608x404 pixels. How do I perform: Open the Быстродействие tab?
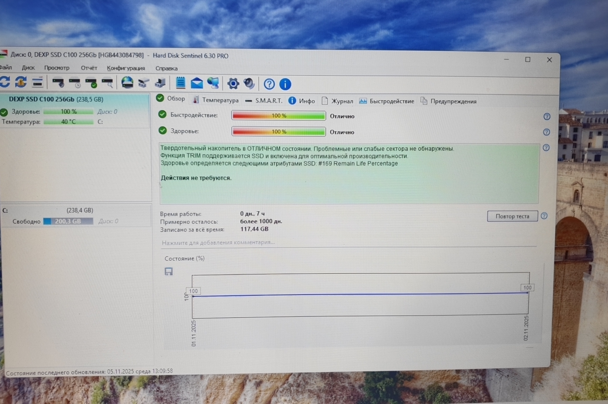[391, 101]
